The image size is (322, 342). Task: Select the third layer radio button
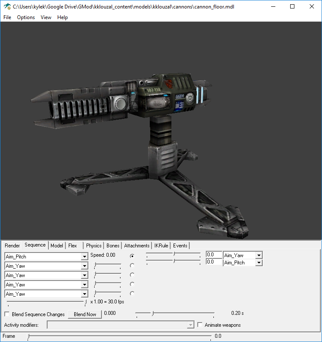coord(132,275)
